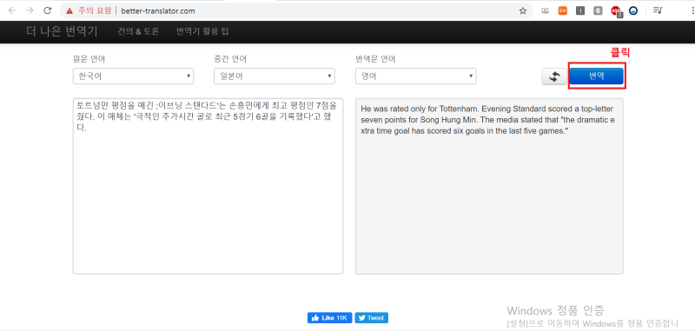Open the AdBlock Plus extension
695x331 pixels.
tap(616, 11)
